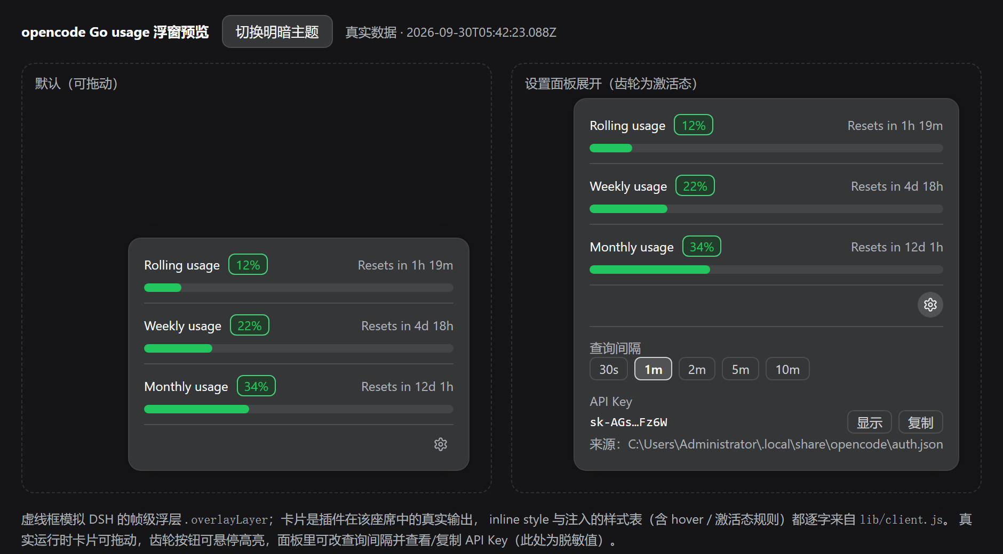Reveal the API key with 显示
This screenshot has width=1003, height=554.
click(x=870, y=422)
